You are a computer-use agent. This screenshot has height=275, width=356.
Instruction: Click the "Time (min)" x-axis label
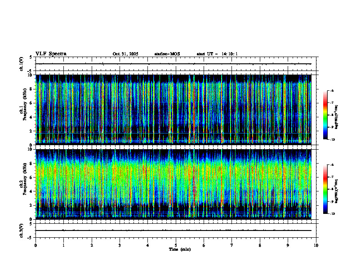point(180,249)
